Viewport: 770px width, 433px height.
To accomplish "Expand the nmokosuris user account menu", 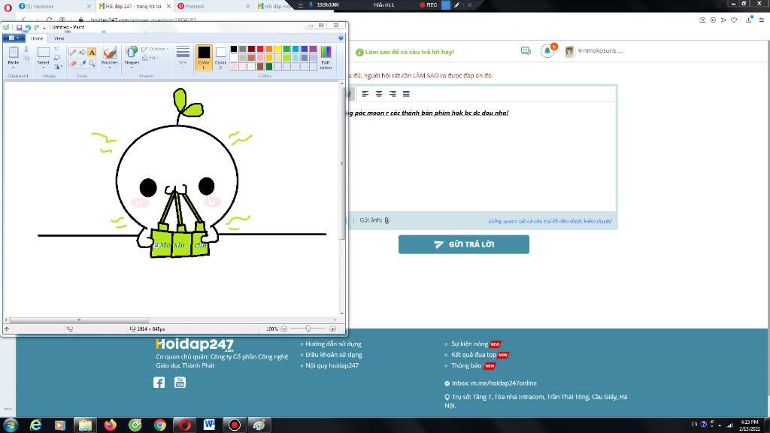I will coord(600,50).
